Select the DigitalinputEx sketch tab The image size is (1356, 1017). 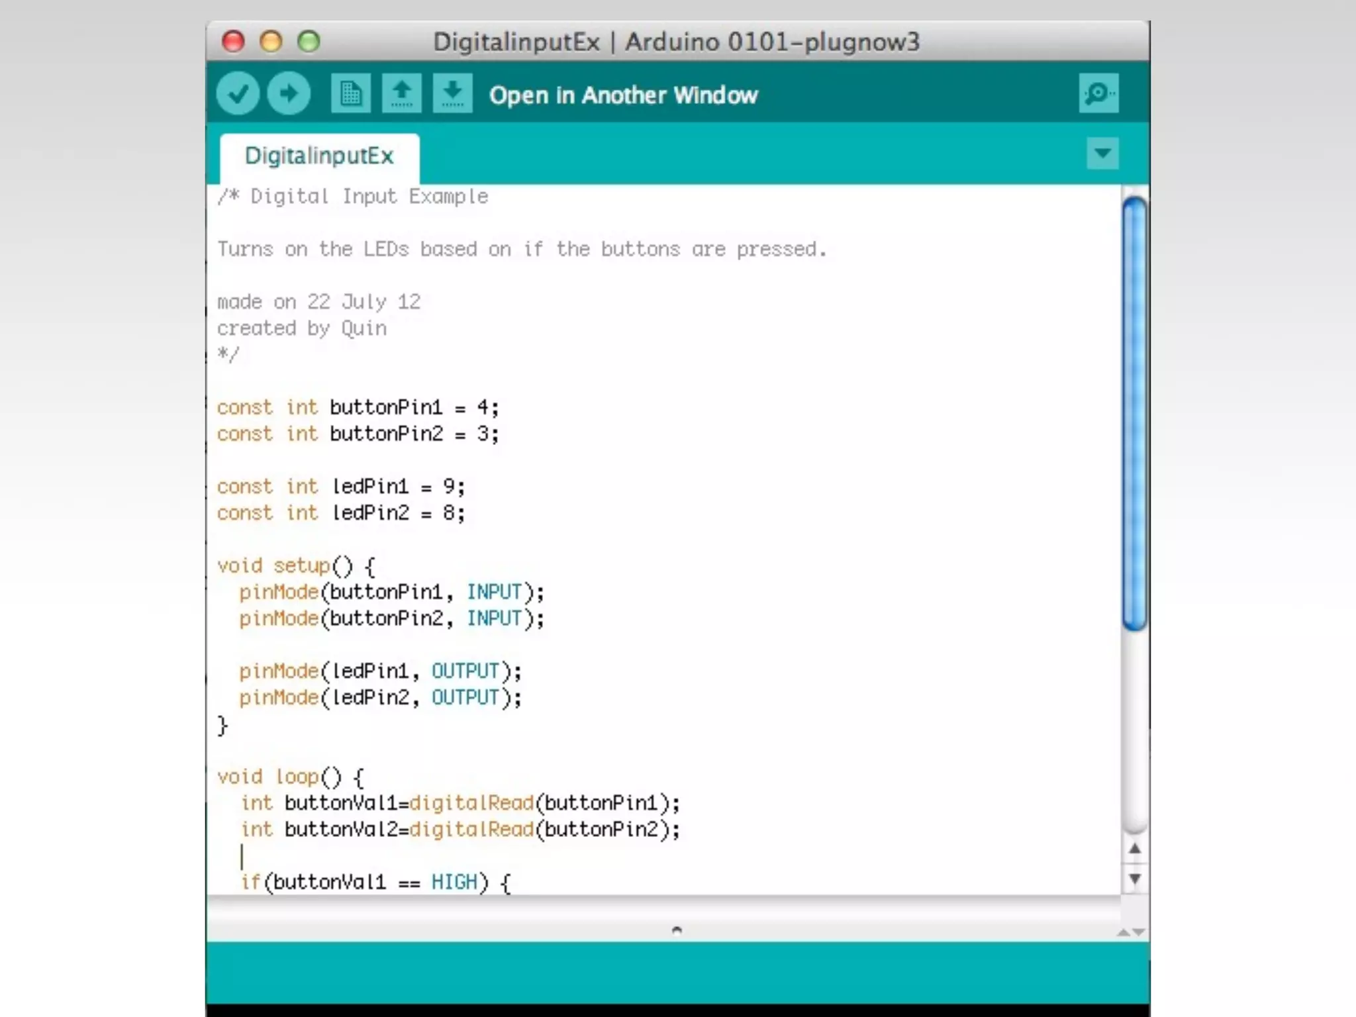click(319, 156)
